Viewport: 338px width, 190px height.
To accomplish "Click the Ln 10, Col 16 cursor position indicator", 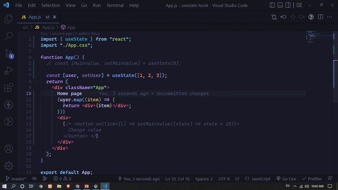I will pos(177,179).
